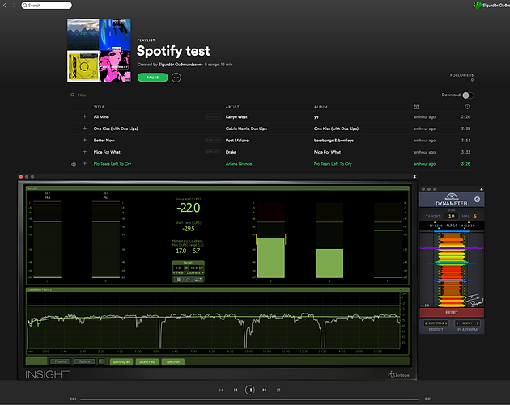This screenshot has height=405, width=510.
Task: Click arrow button beside Insight Options
Action: pos(101,361)
